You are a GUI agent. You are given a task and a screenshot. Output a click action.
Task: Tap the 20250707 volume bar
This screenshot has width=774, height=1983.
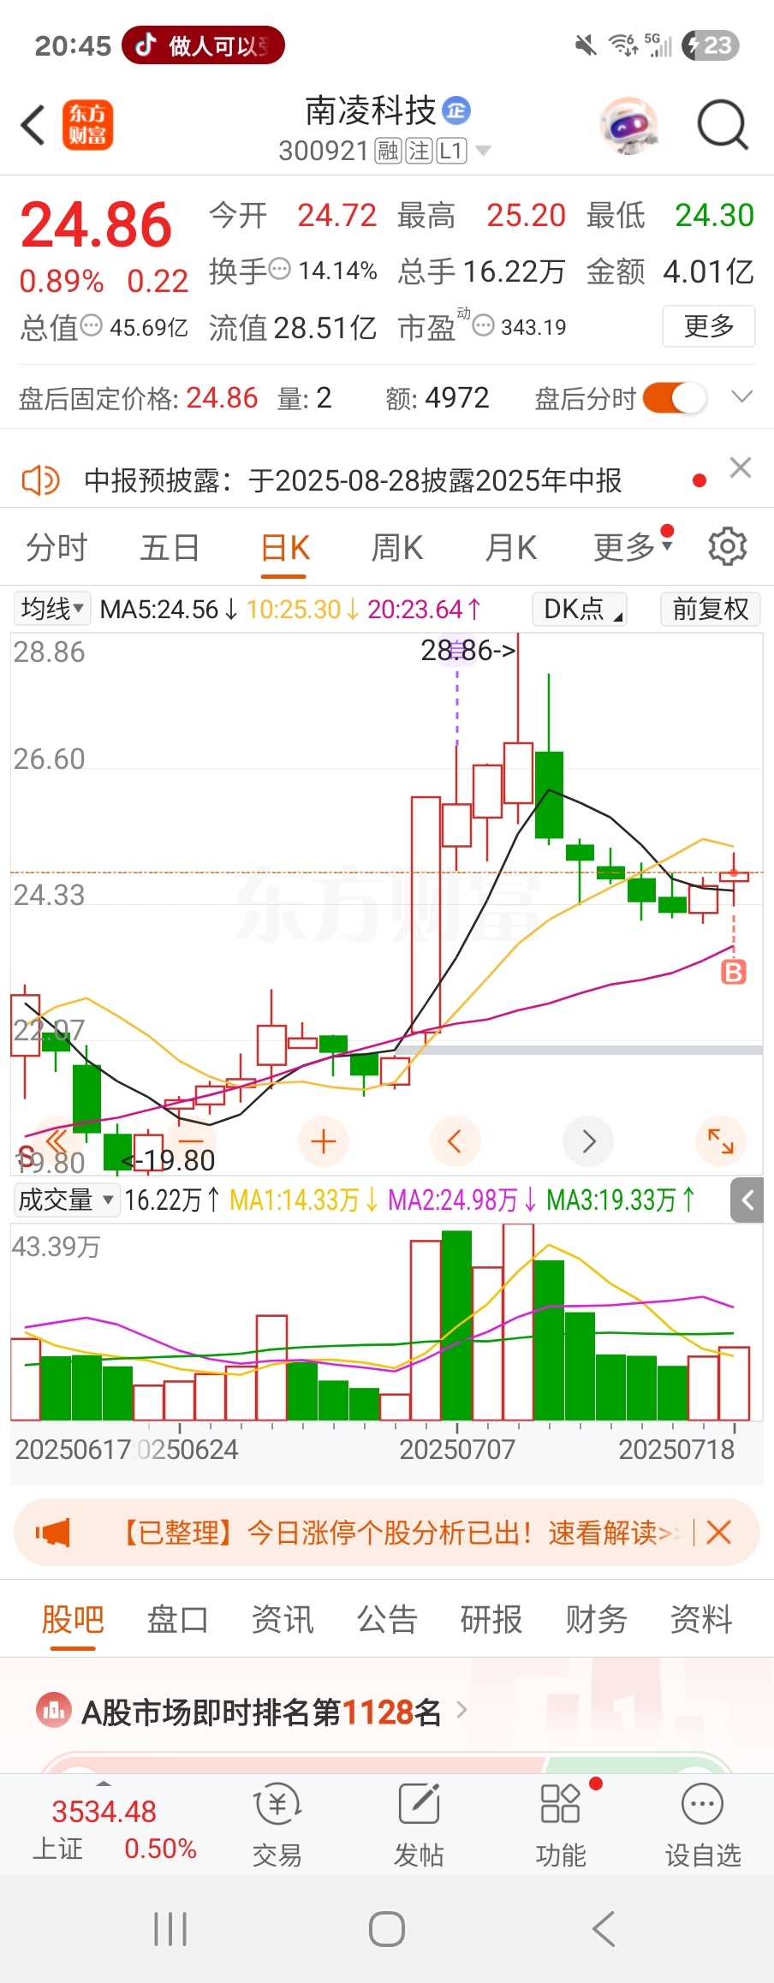[x=457, y=1325]
